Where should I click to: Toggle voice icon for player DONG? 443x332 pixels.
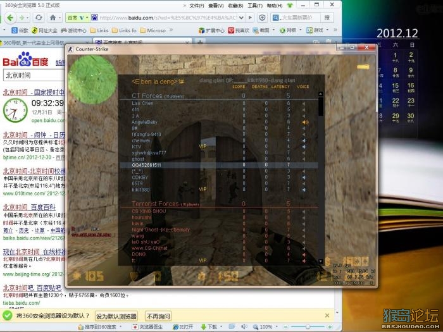point(304,254)
